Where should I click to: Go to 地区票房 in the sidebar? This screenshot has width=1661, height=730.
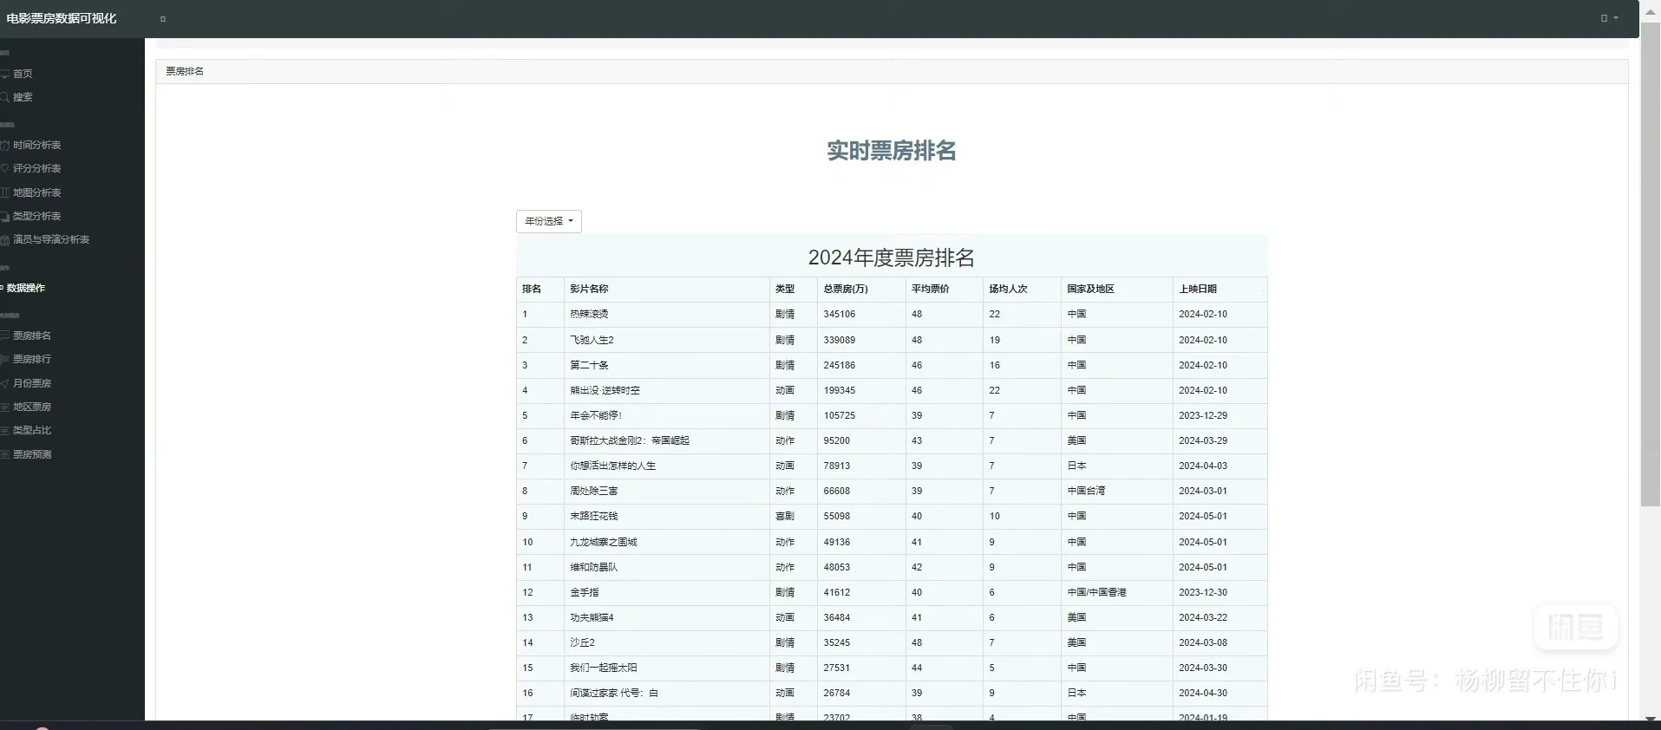point(32,407)
